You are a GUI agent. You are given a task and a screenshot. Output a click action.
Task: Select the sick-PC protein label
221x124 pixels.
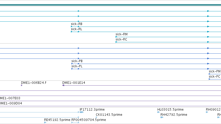(214, 77)
